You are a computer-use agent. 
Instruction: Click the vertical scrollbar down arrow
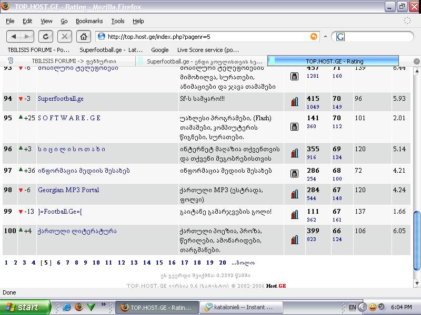click(417, 283)
